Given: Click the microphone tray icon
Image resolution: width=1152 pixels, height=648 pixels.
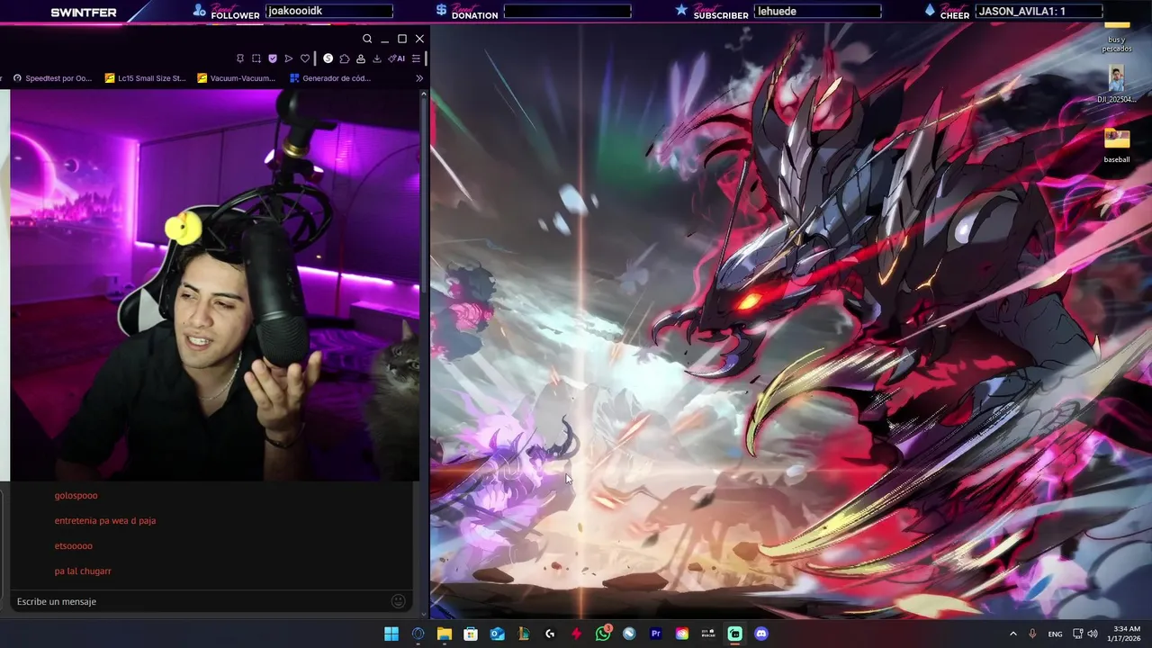Looking at the screenshot, I should click(1032, 634).
